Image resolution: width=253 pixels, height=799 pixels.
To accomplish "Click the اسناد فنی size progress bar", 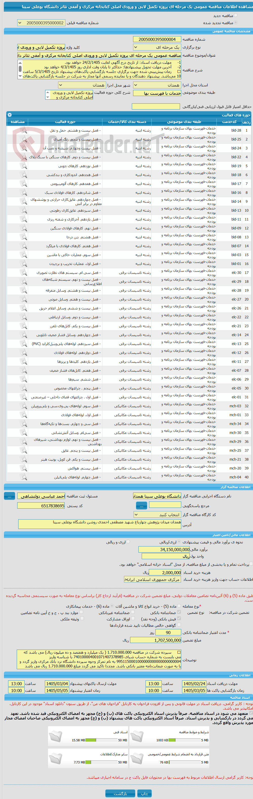I will (102, 740).
